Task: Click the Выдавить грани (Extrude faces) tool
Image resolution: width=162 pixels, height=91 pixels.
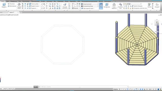Action: pyautogui.click(x=34, y=6)
